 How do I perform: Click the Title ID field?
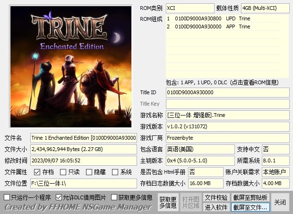point(228,92)
